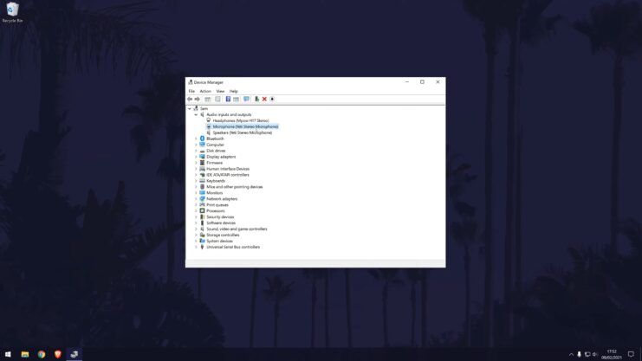The width and height of the screenshot is (642, 361).
Task: Select the Mice and other pointing devices row
Action: click(234, 187)
